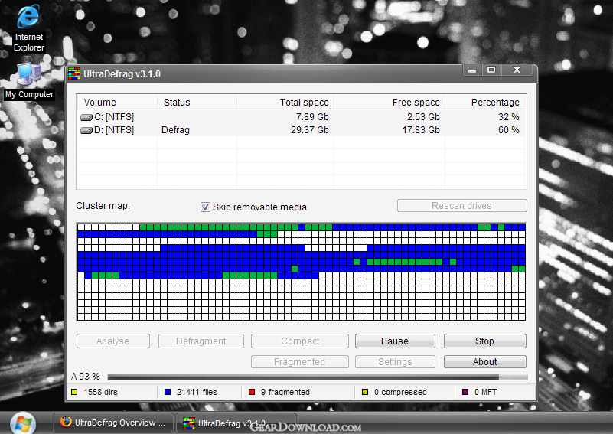Image resolution: width=613 pixels, height=434 pixels.
Task: Close the UltraDefrag window
Action: coord(517,70)
